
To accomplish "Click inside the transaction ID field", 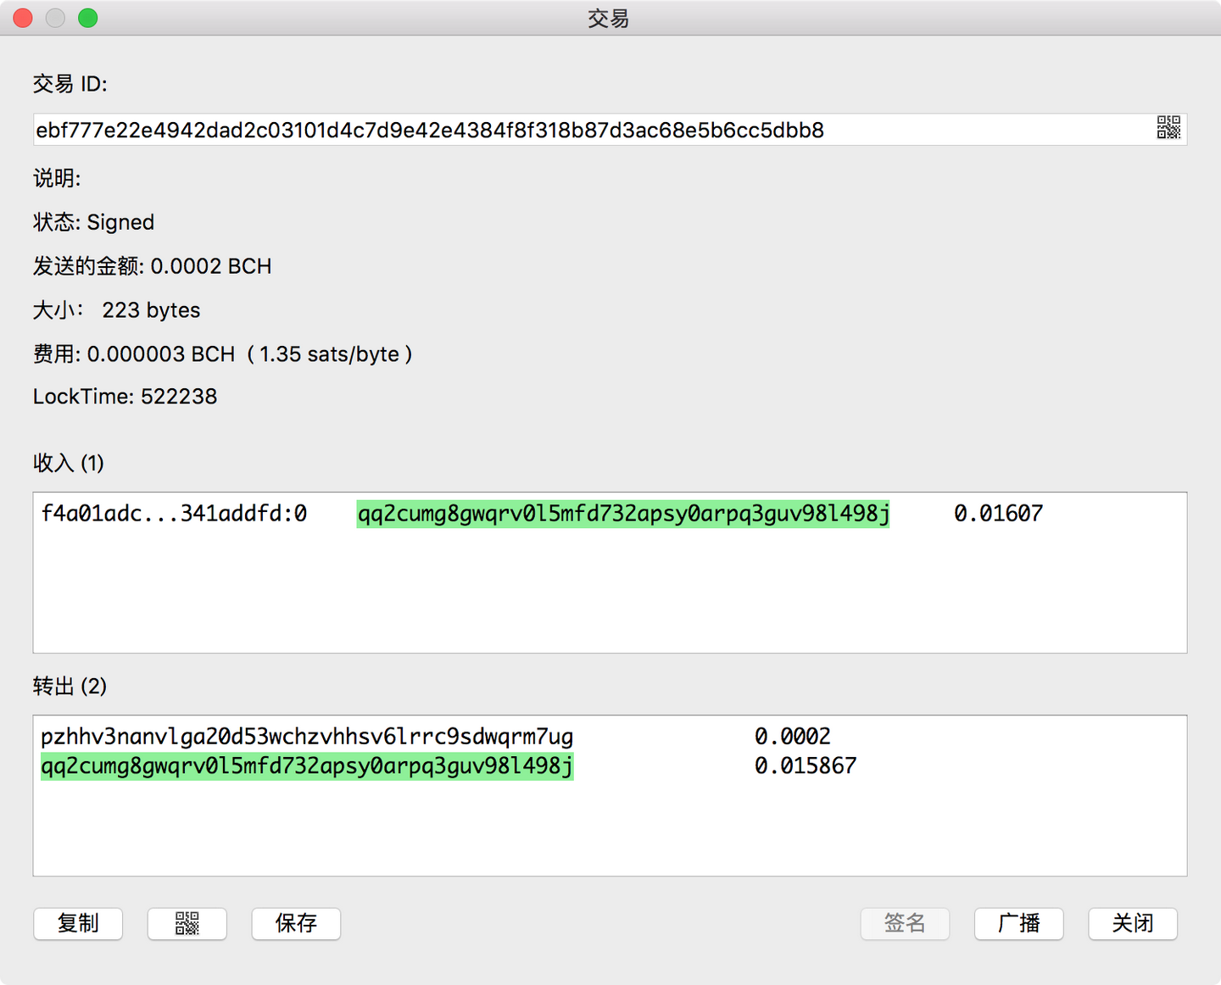I will (509, 130).
